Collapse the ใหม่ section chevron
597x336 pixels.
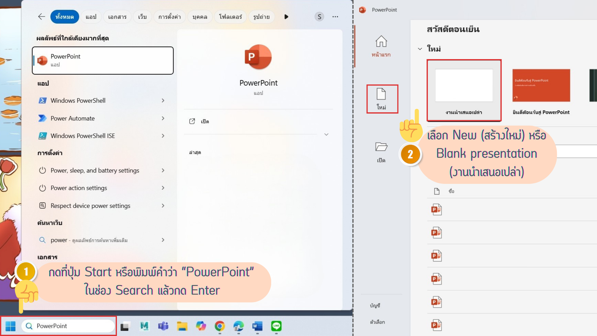pyautogui.click(x=420, y=49)
